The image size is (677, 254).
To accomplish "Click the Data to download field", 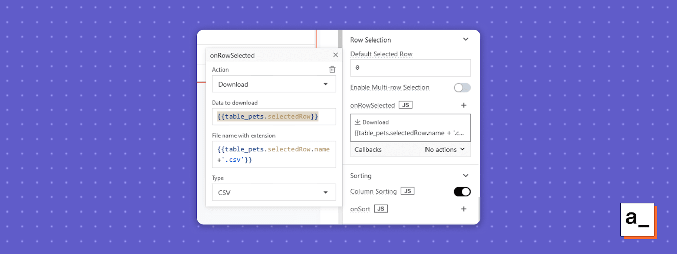I will click(x=274, y=117).
